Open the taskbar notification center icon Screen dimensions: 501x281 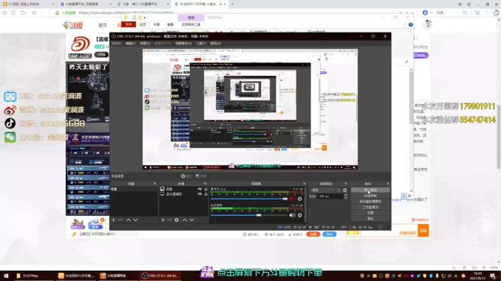(x=493, y=275)
